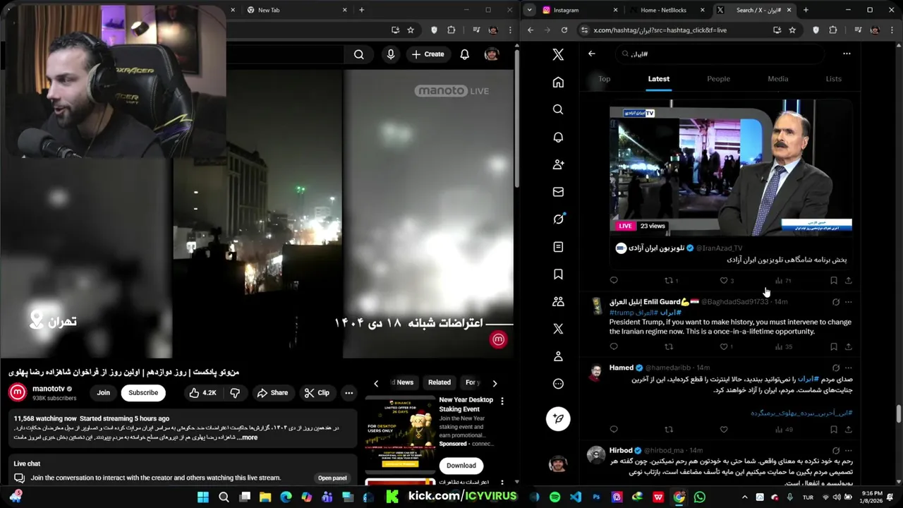903x508 pixels.
Task: Search YouTube with the magnifier button
Action: pyautogui.click(x=359, y=54)
